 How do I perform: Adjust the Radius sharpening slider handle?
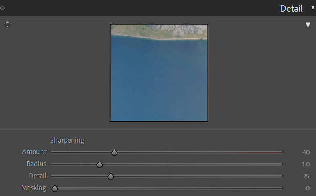(x=99, y=164)
